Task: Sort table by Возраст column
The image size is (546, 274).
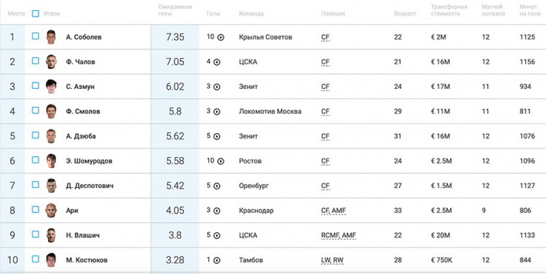Action: [405, 14]
